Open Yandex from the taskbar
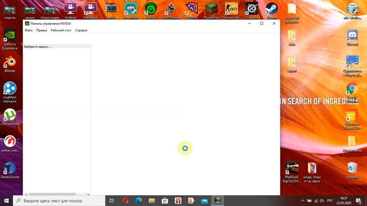367x206 pixels. [x=191, y=201]
